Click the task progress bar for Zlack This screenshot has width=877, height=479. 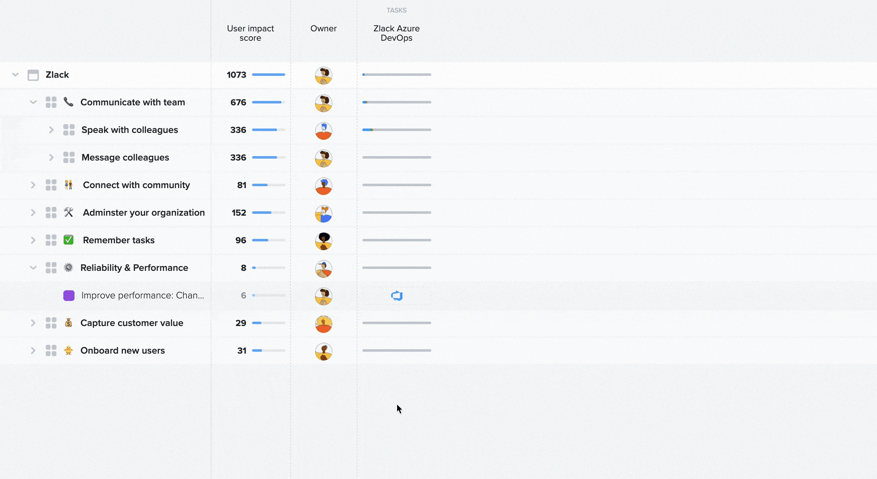click(x=396, y=75)
